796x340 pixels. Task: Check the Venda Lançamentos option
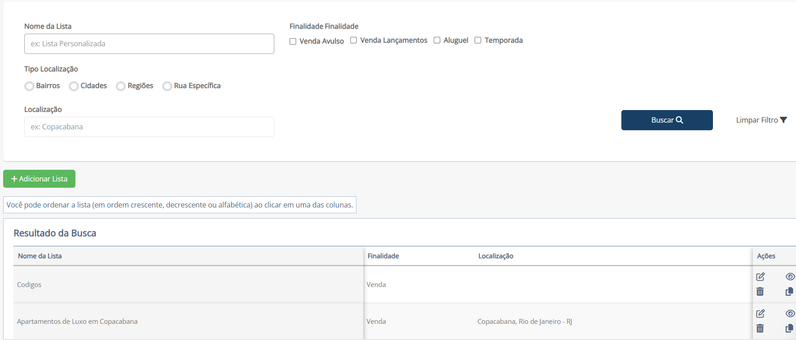pos(354,40)
